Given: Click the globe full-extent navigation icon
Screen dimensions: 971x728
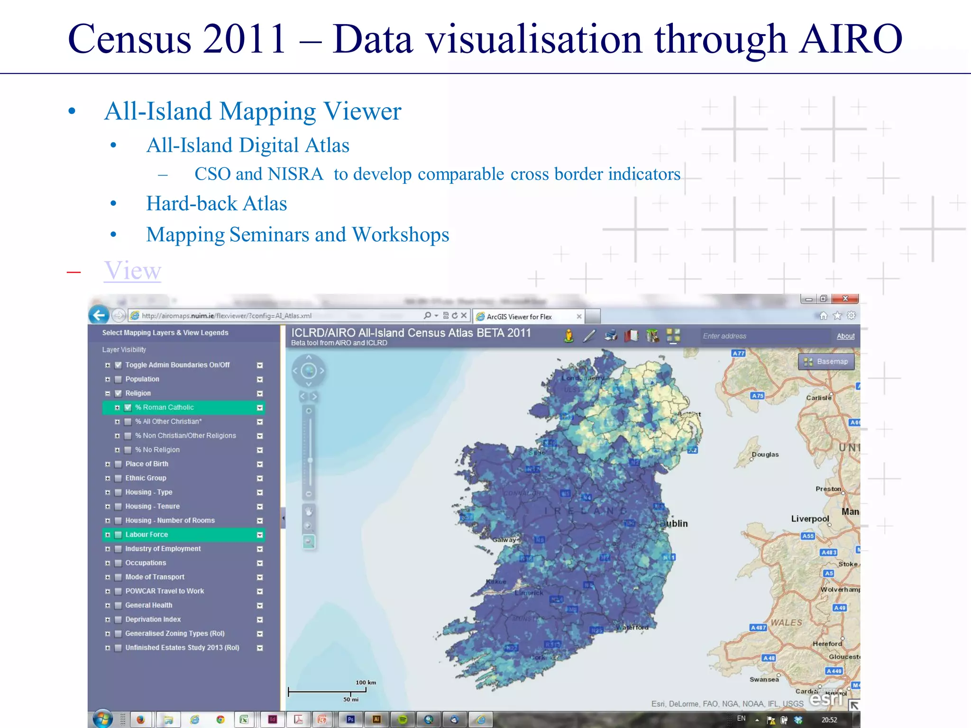Looking at the screenshot, I should click(x=309, y=371).
